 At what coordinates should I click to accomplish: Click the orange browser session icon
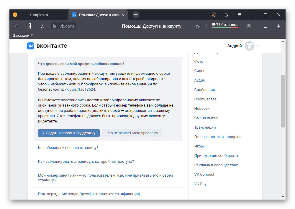[x=15, y=15]
